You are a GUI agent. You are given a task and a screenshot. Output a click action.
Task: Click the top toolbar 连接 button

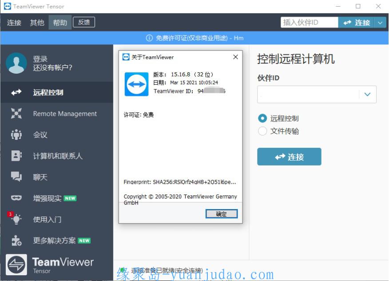pyautogui.click(x=356, y=23)
